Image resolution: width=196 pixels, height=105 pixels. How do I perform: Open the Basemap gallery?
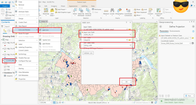tap(46, 12)
